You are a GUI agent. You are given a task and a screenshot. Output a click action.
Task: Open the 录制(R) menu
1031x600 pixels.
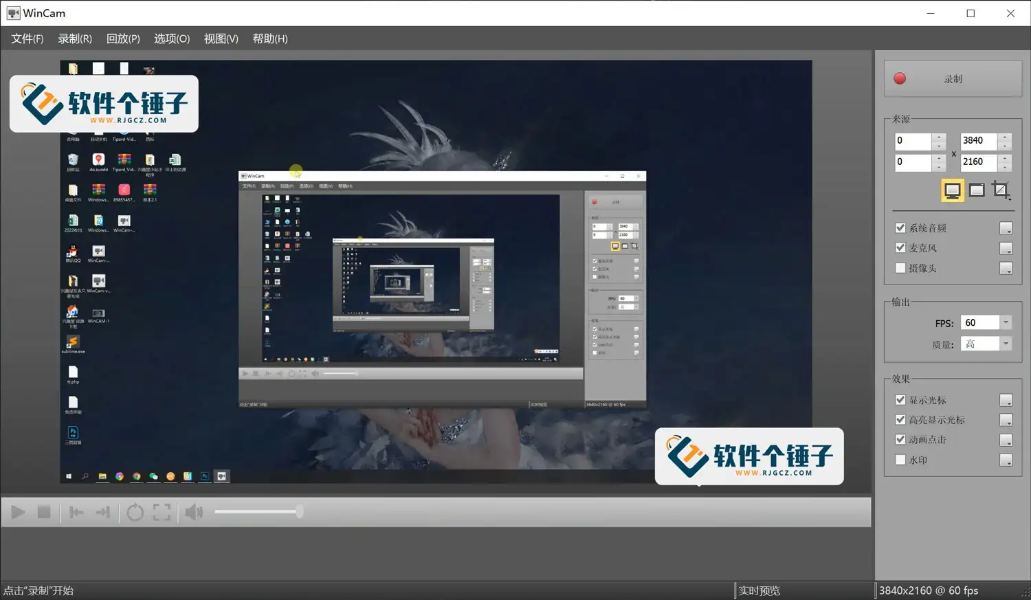(x=74, y=38)
